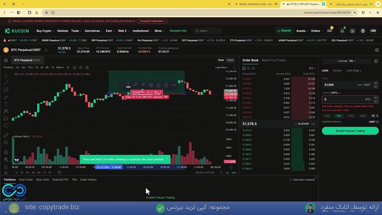Screen dimensions: 382x215
Task: Click the Complete Verification link
Action: coord(153,21)
